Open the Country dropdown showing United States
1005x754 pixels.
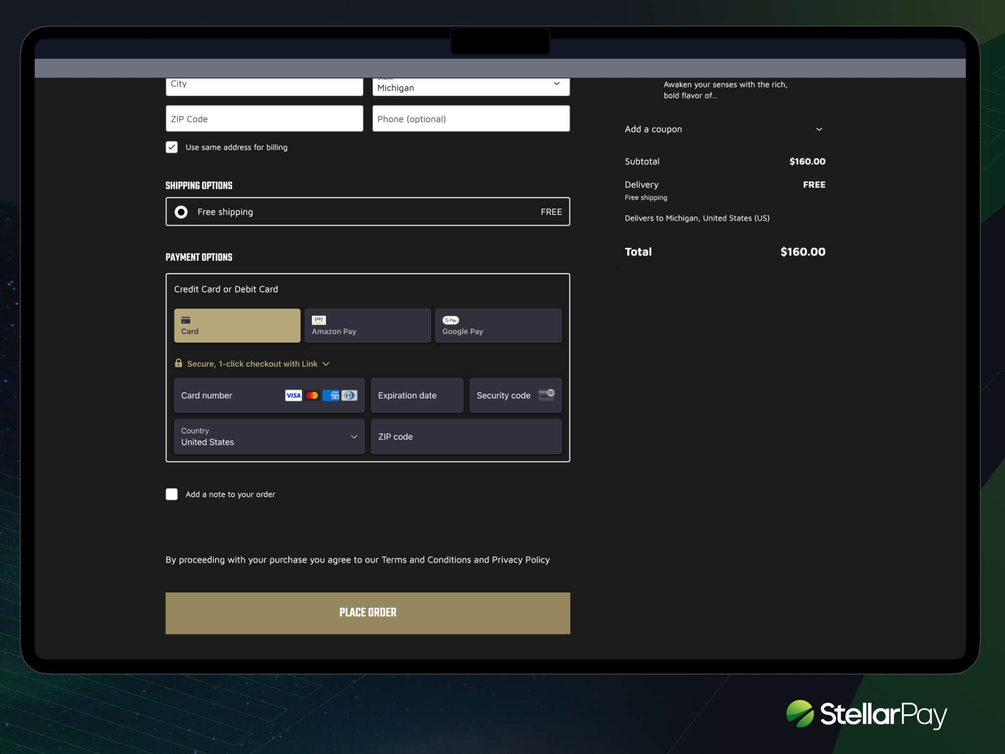click(x=269, y=437)
